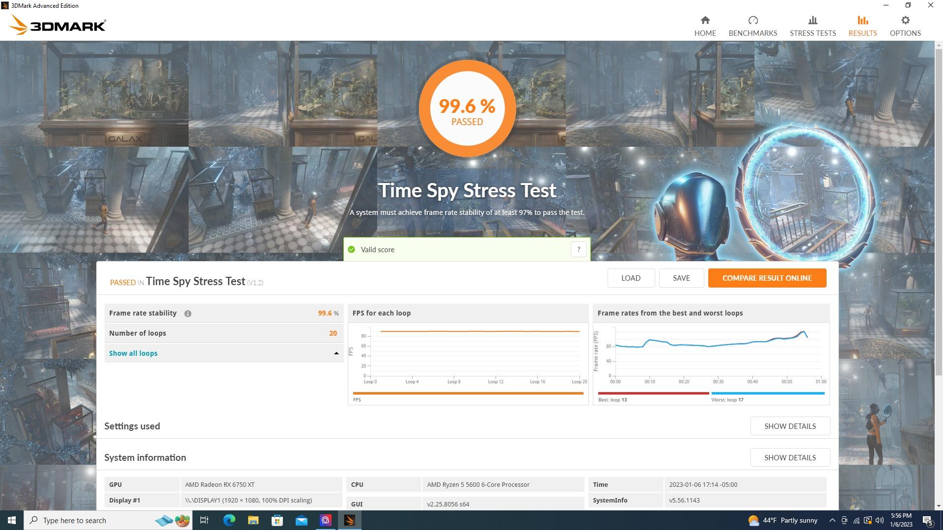Click the 3DMark taskbar icon
The width and height of the screenshot is (943, 530).
pyautogui.click(x=350, y=520)
